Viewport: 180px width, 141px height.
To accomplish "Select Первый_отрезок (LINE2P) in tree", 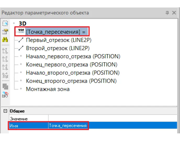I will pyautogui.click(x=59, y=40).
